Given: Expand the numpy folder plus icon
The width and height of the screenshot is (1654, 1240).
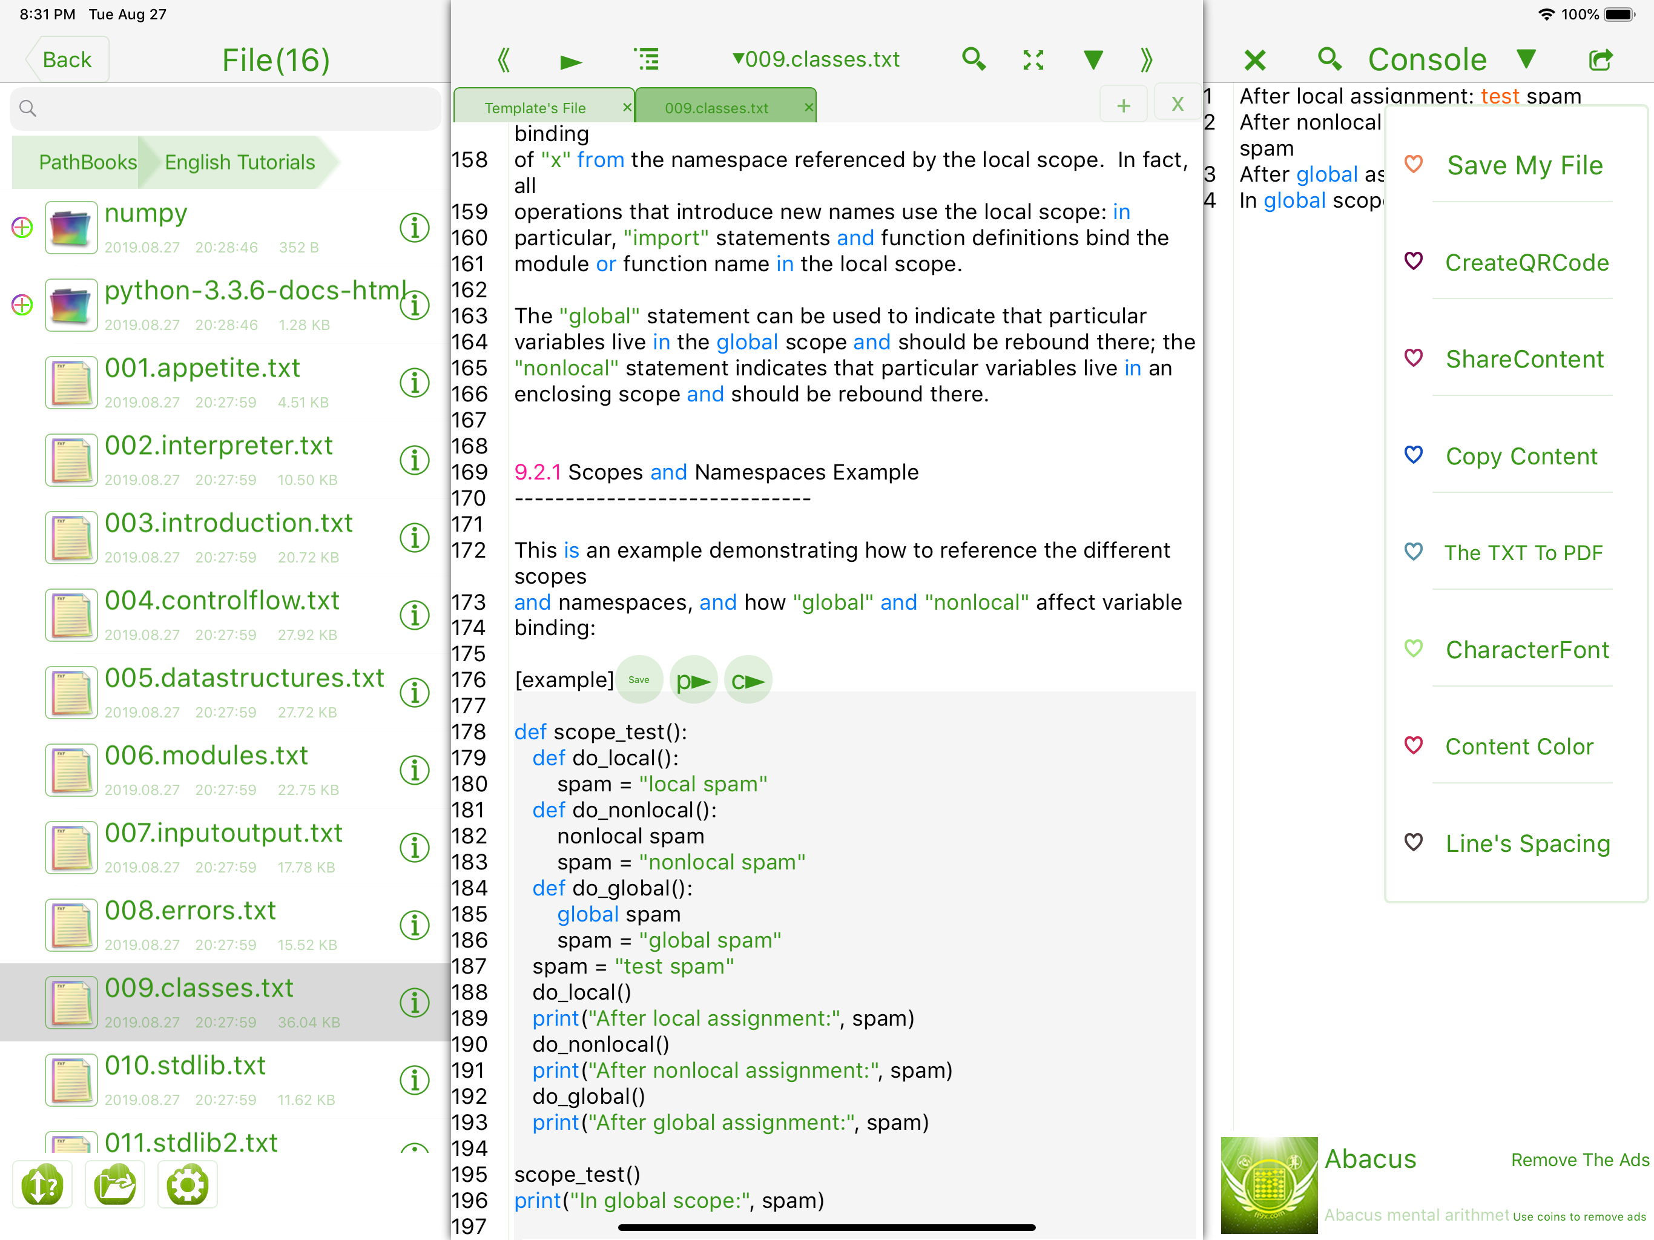Looking at the screenshot, I should (22, 228).
